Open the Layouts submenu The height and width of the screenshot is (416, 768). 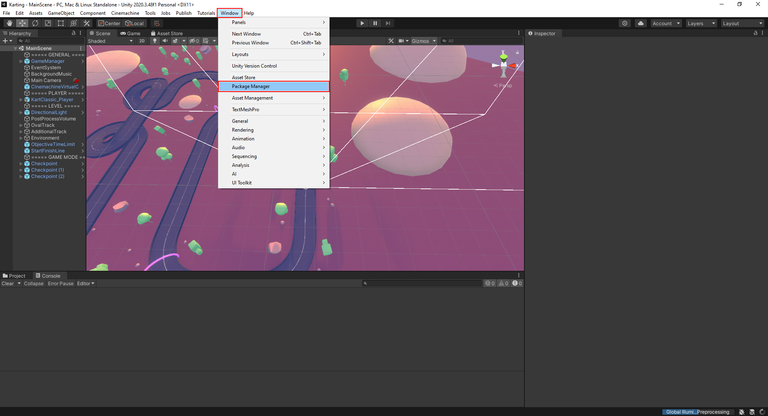tap(274, 54)
